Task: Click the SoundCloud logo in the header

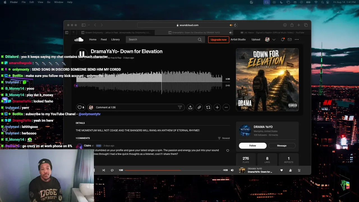Action: pos(79,40)
